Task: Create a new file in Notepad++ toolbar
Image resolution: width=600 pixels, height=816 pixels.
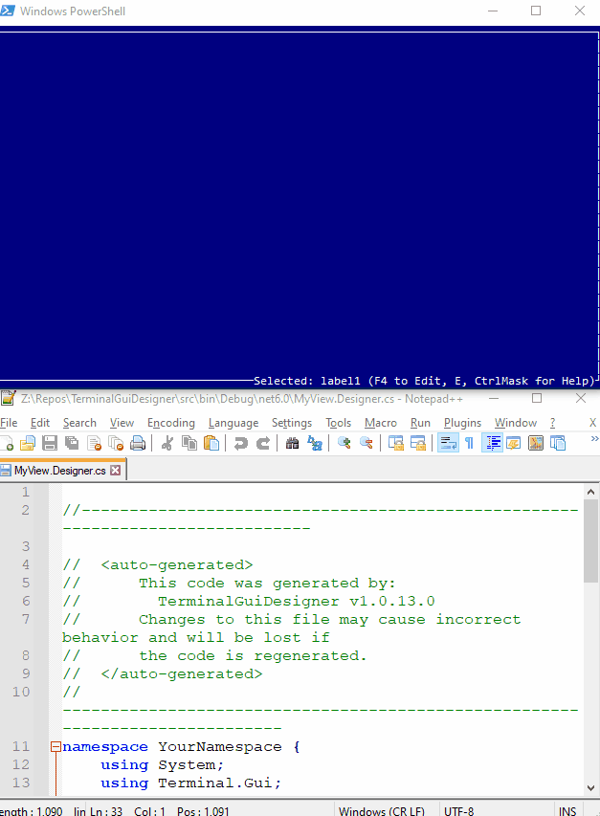Action: pos(7,443)
